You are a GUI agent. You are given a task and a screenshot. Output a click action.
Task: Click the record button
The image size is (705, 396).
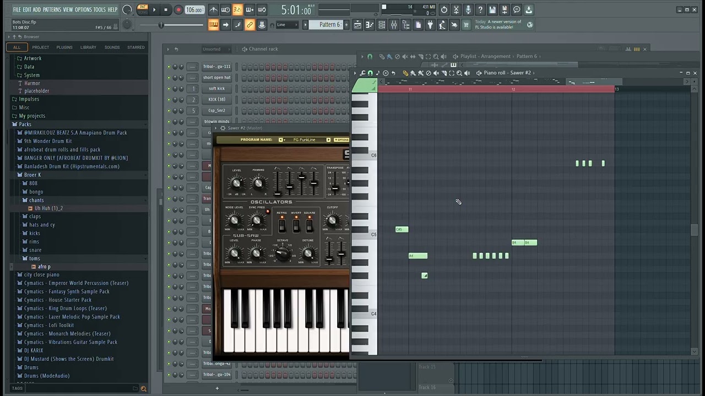[178, 10]
